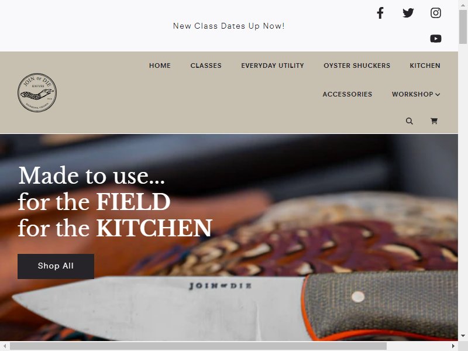Screen dimensions: 468x351
Task: Click the horizontal scrollbar thumb
Action: [x=198, y=346]
